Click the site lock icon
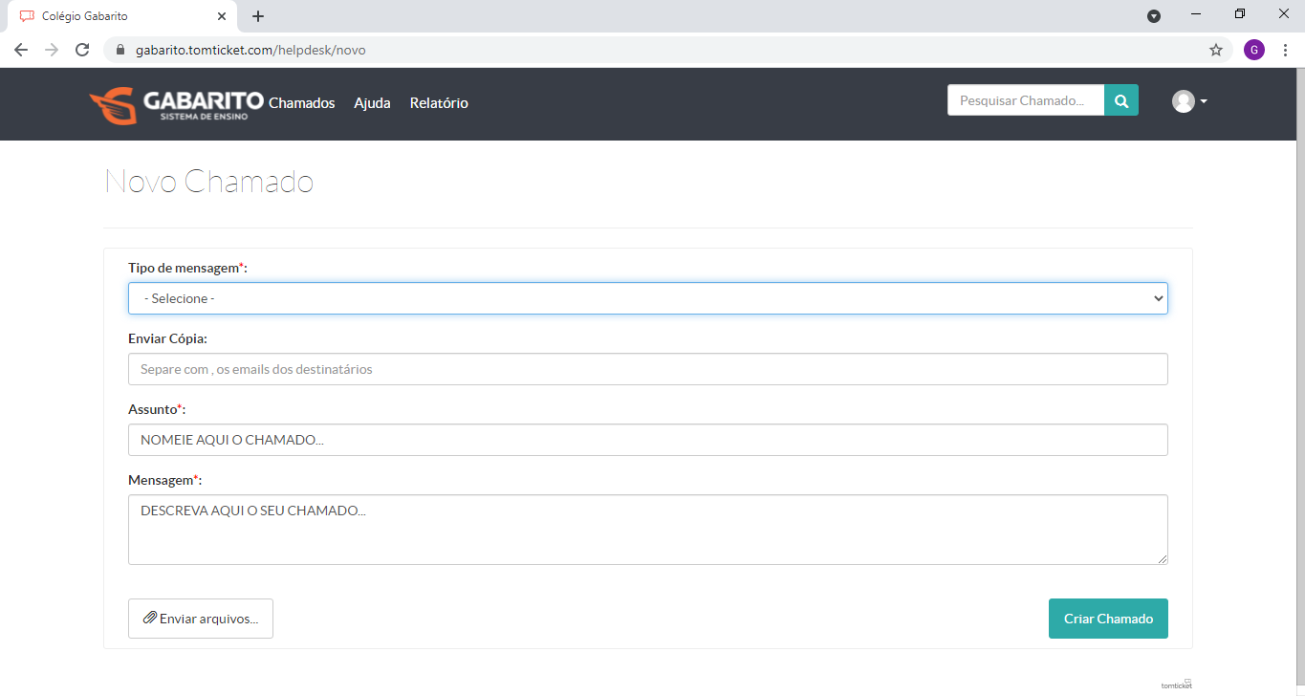This screenshot has width=1305, height=696. [120, 50]
